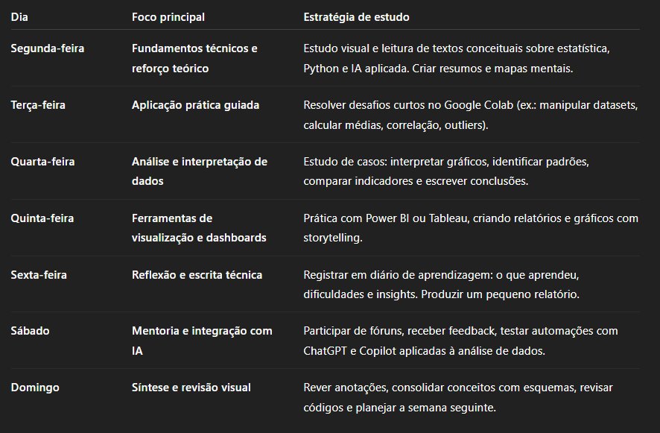Click the 'Quinta-feira' day cell

tap(42, 218)
